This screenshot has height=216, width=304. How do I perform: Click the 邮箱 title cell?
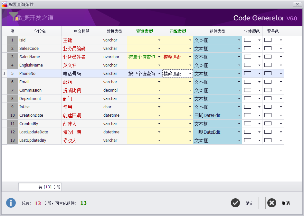(x=82, y=82)
